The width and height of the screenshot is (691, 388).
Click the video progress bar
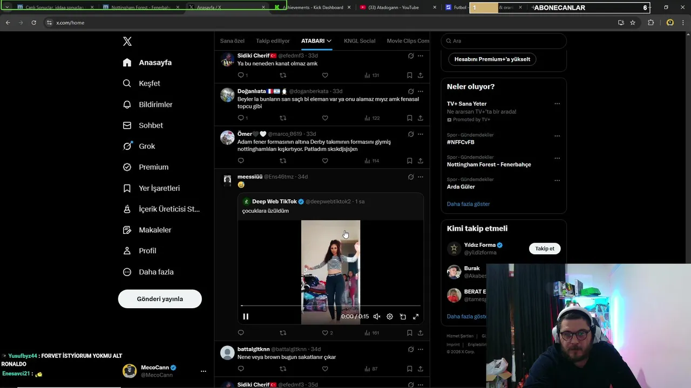[x=330, y=306]
